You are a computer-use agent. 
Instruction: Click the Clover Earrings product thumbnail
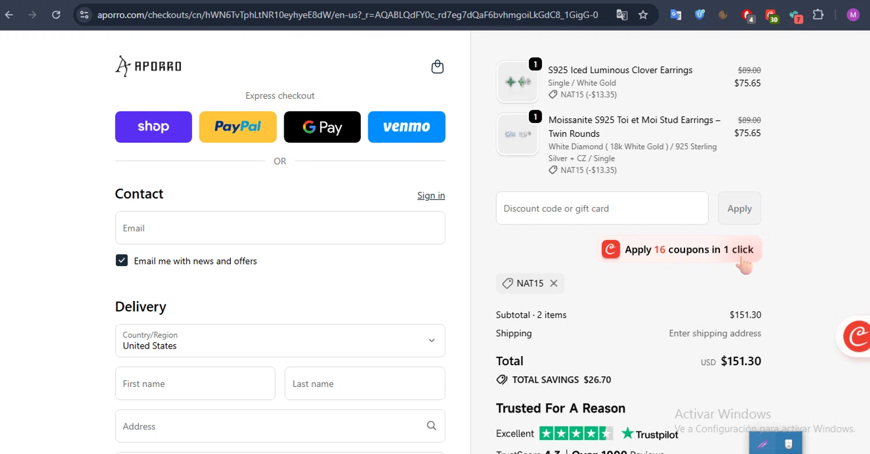coord(517,82)
